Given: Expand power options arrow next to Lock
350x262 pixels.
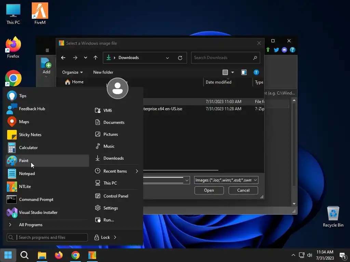Looking at the screenshot, I should (x=115, y=237).
